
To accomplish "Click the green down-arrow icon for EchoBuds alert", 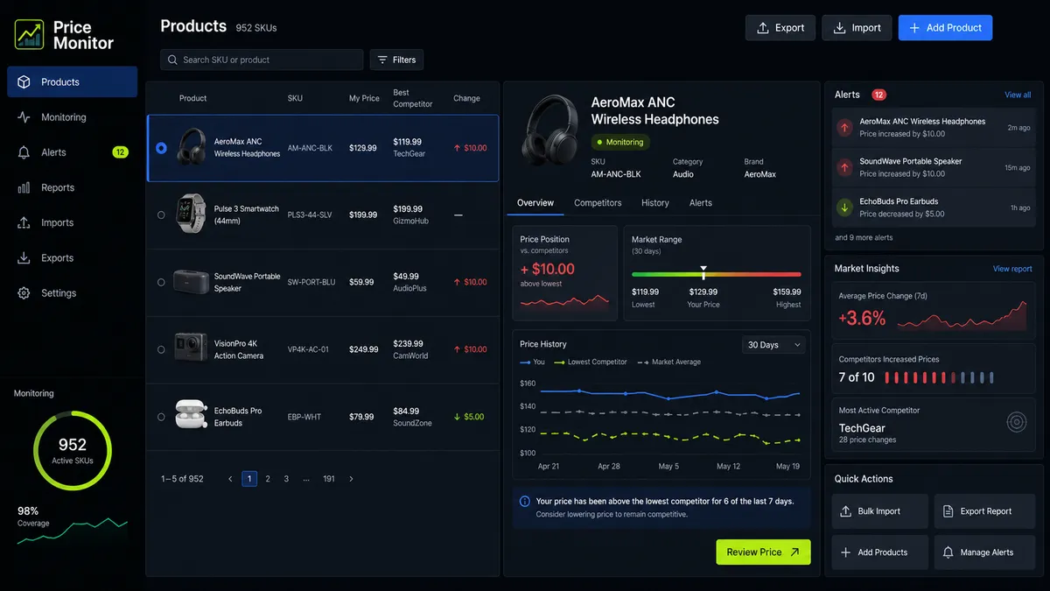I will tap(844, 208).
